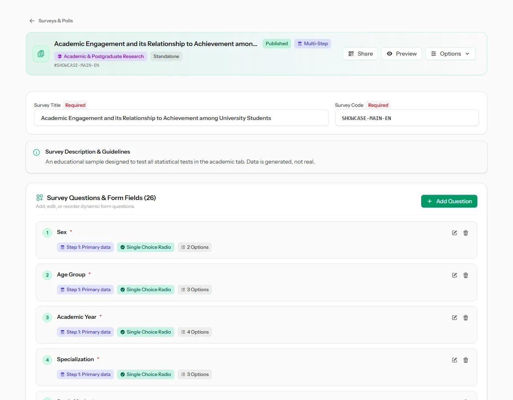Click the info icon beside Survey Description

click(36, 152)
